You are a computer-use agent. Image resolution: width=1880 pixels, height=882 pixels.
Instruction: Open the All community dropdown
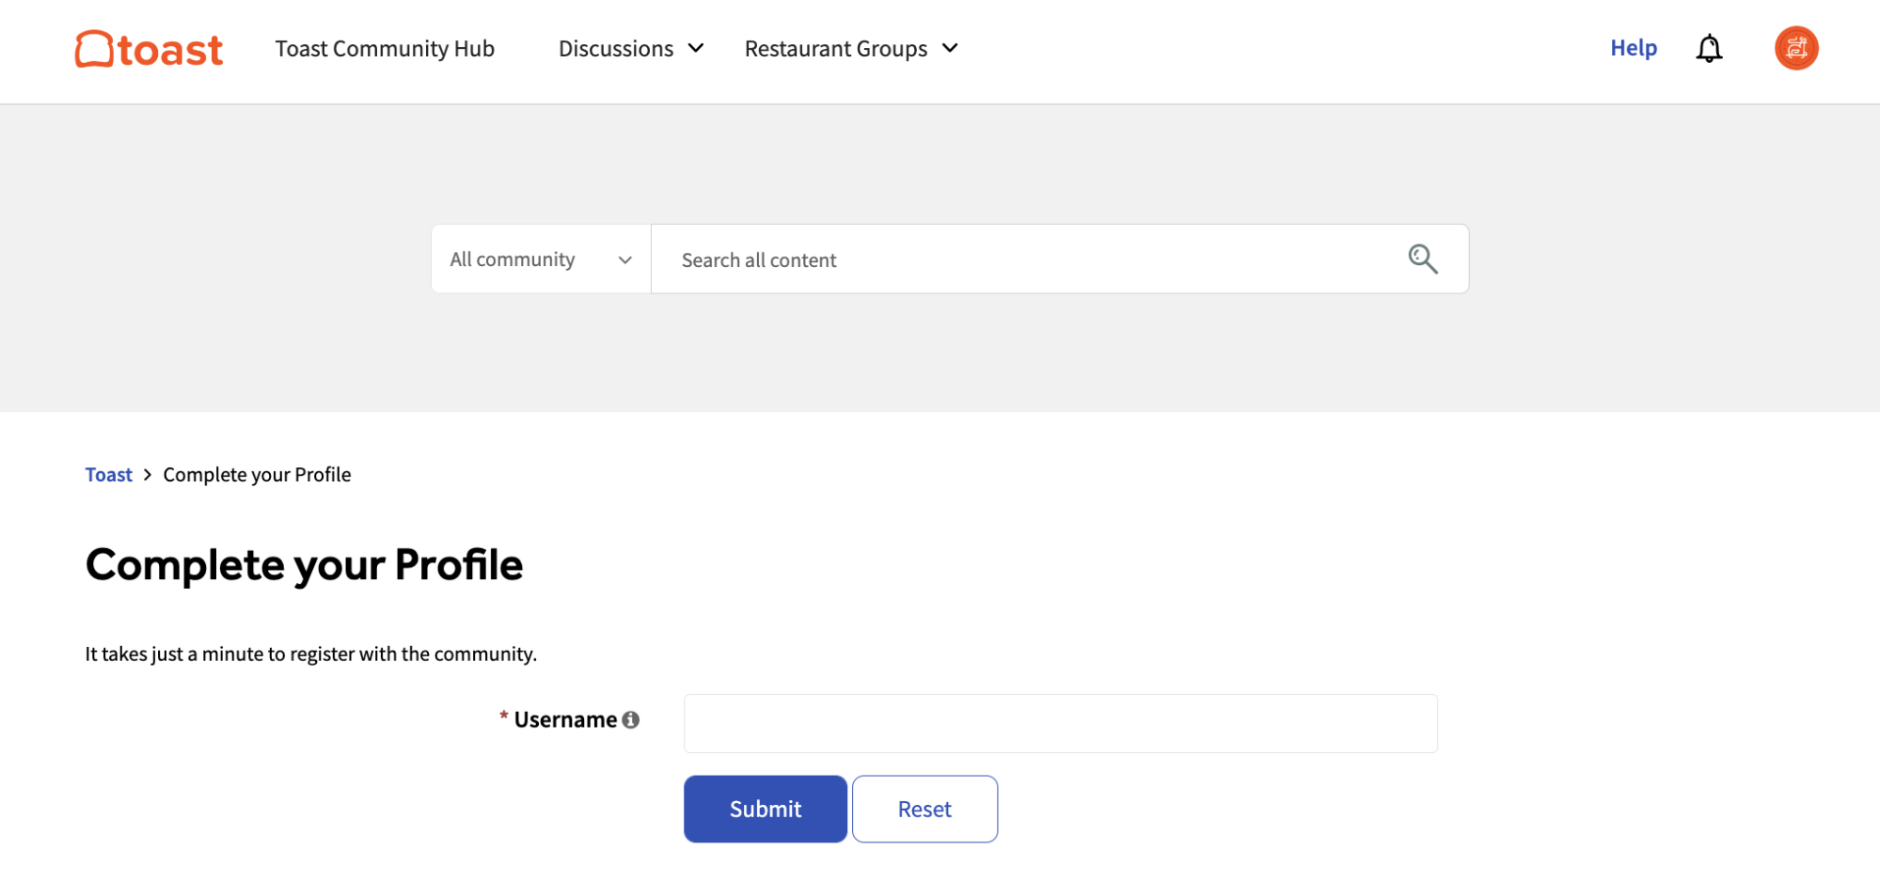click(513, 260)
